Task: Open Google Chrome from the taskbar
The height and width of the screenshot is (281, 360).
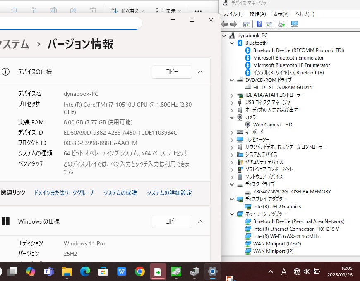Action: pyautogui.click(x=139, y=271)
